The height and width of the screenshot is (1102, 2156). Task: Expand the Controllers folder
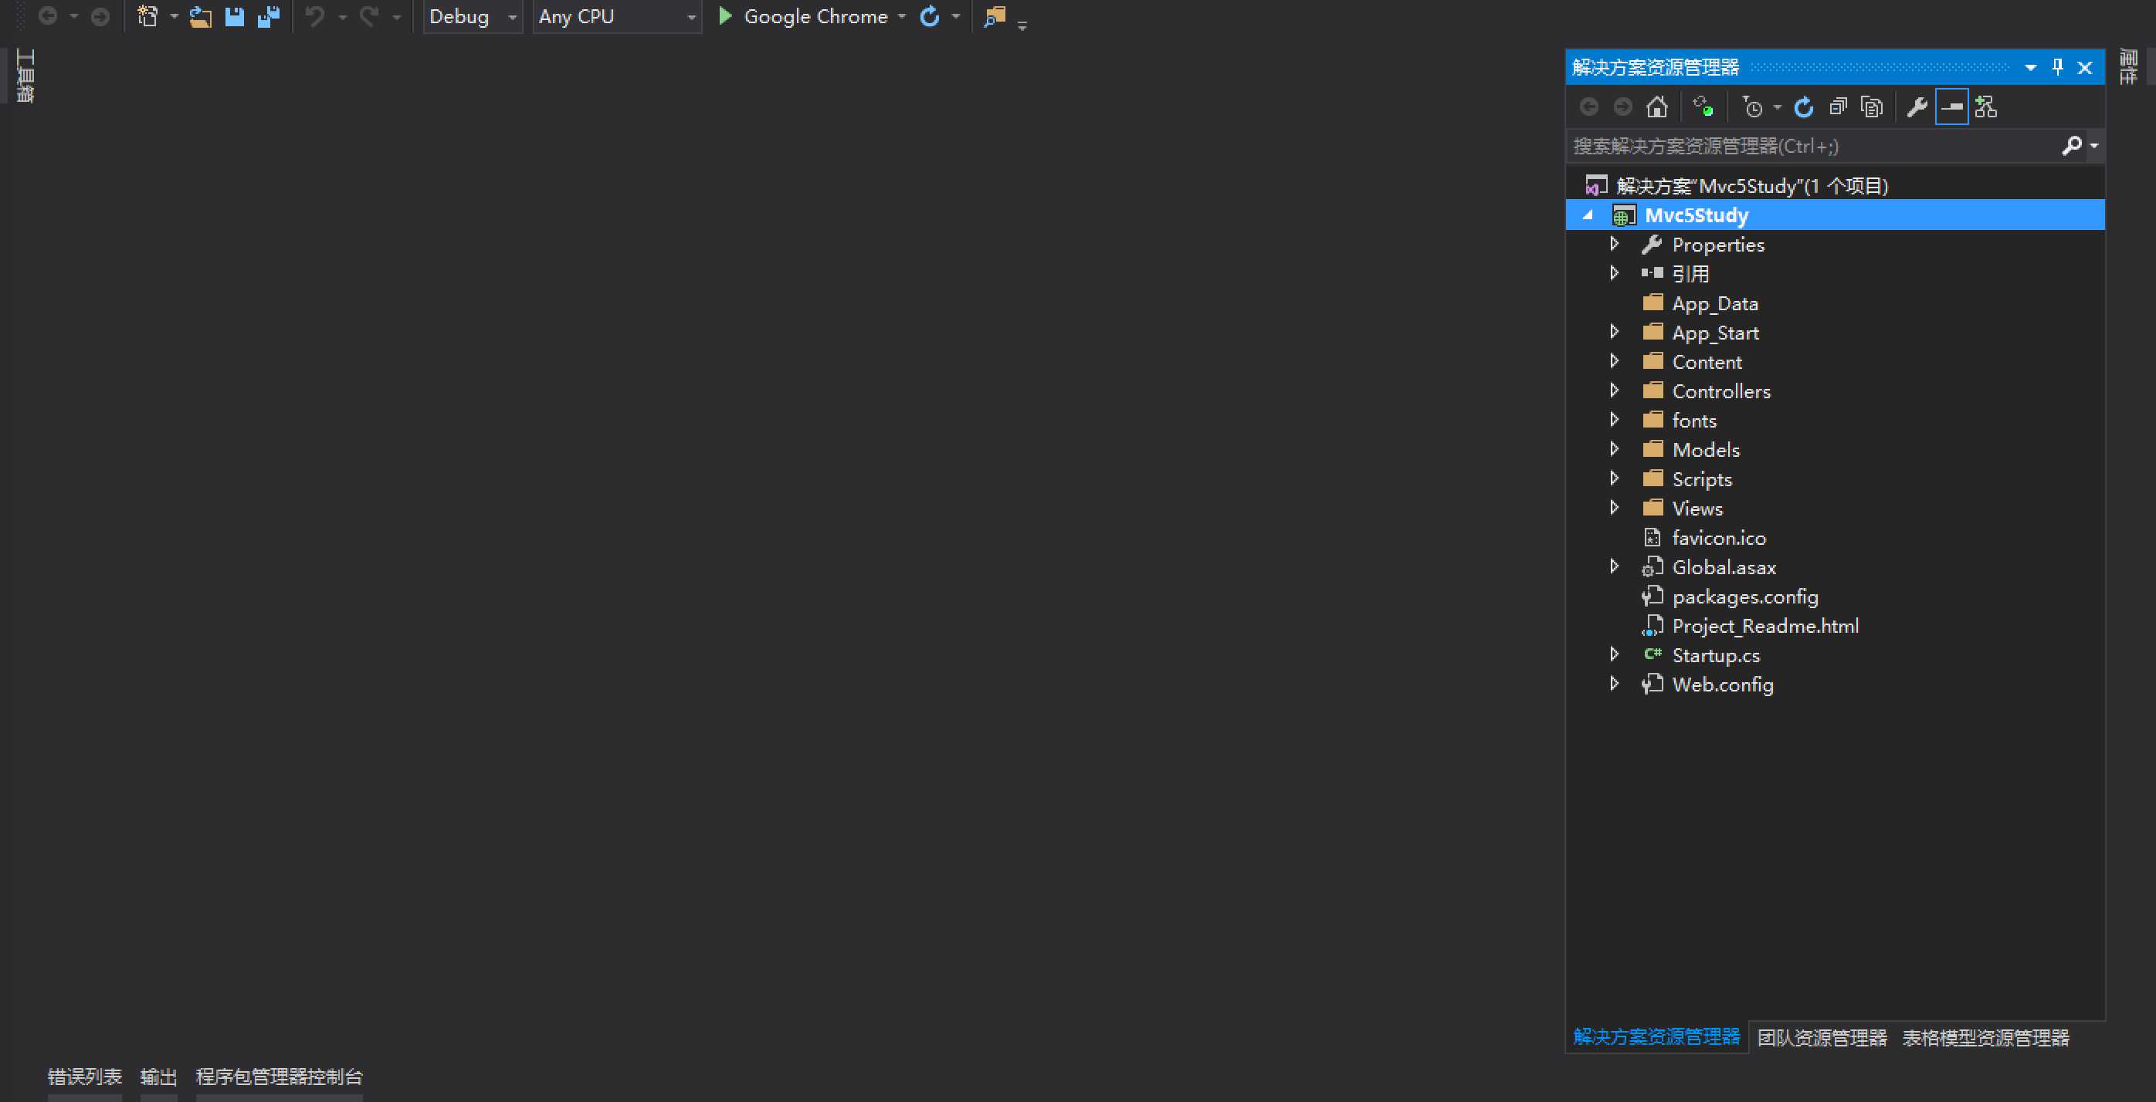pos(1615,390)
